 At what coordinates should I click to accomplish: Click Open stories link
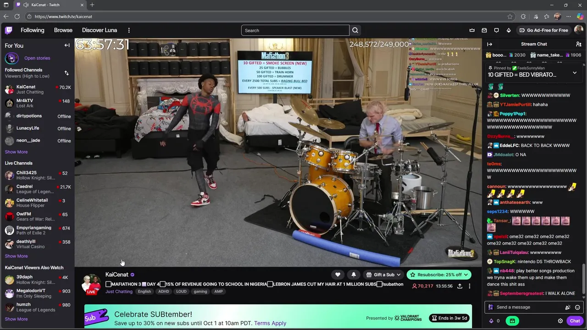37,58
